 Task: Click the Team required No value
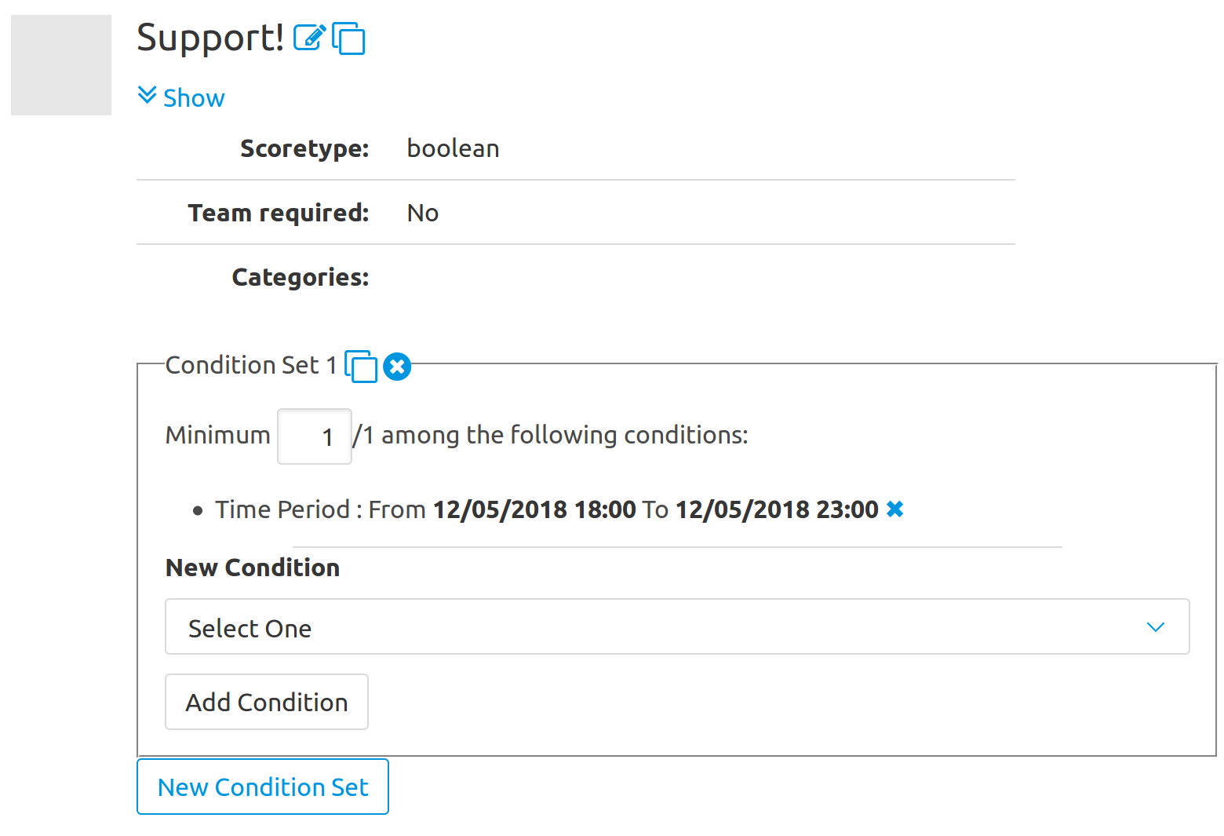click(x=423, y=213)
